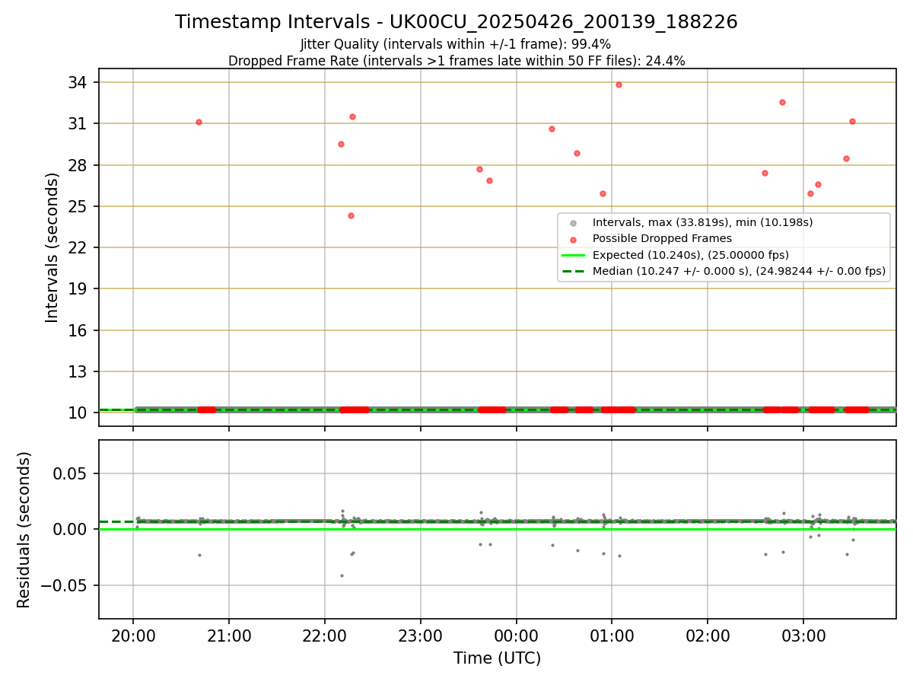Click the 'Residuals (seconds)' y-axis label
The height and width of the screenshot is (685, 913).
coord(24,530)
